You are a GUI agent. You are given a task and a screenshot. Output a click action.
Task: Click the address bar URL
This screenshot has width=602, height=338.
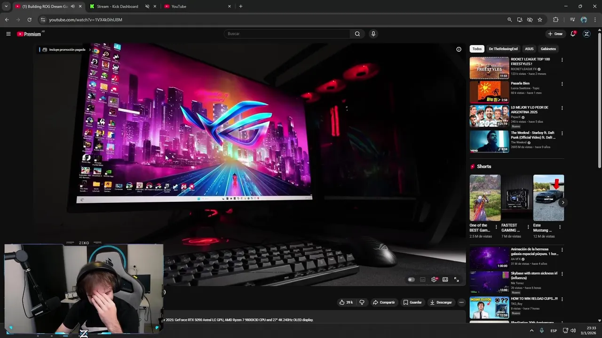click(86, 20)
